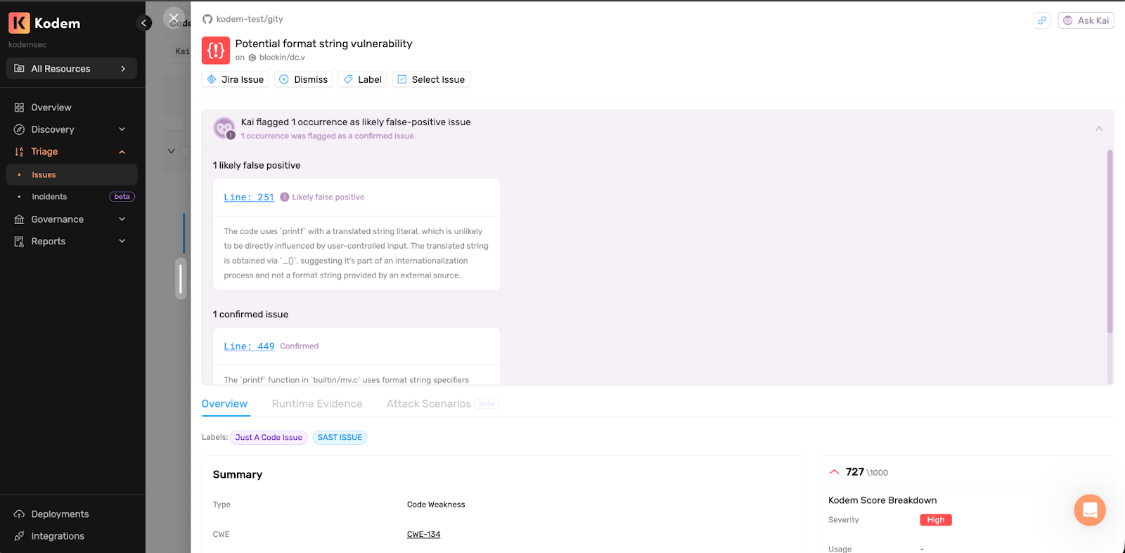
Task: Switch to the Runtime Evidence tab
Action: coord(317,404)
